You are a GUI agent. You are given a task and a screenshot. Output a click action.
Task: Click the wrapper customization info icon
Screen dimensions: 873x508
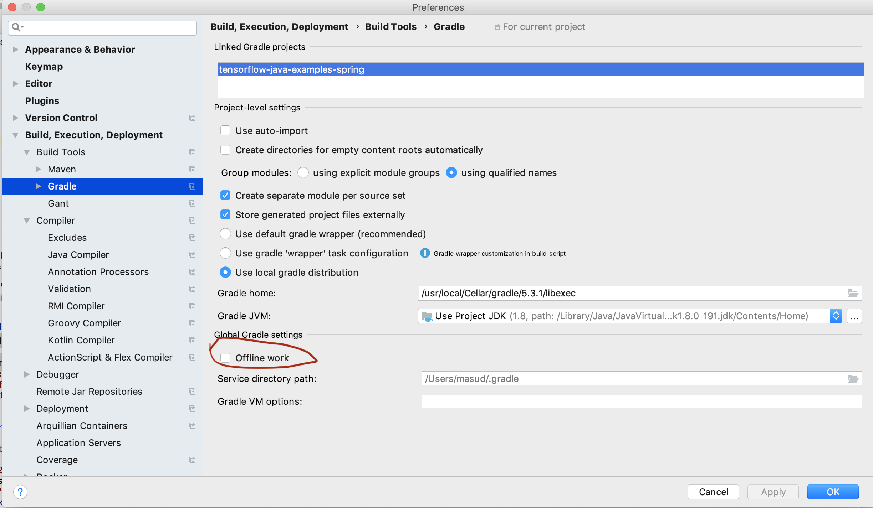click(425, 253)
